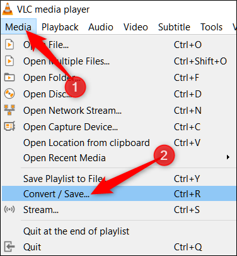The width and height of the screenshot is (237, 256).
Task: Click the Open Disc icon
Action: (9, 94)
